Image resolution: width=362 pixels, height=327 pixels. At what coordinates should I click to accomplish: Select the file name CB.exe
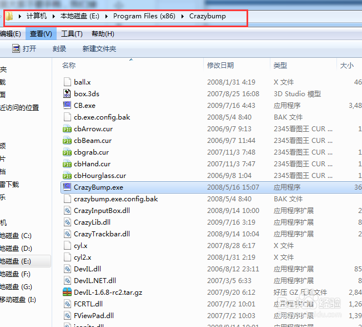coord(84,106)
